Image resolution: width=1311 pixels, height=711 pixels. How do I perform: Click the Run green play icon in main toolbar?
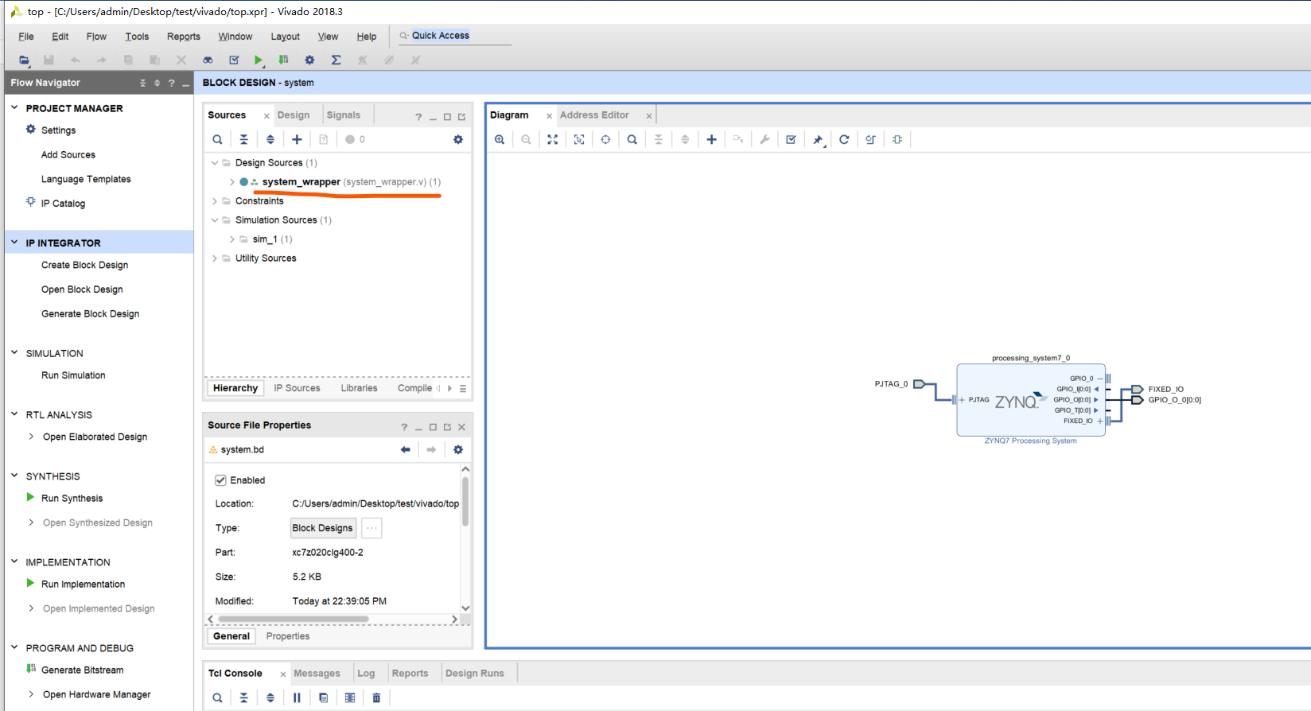click(x=258, y=60)
